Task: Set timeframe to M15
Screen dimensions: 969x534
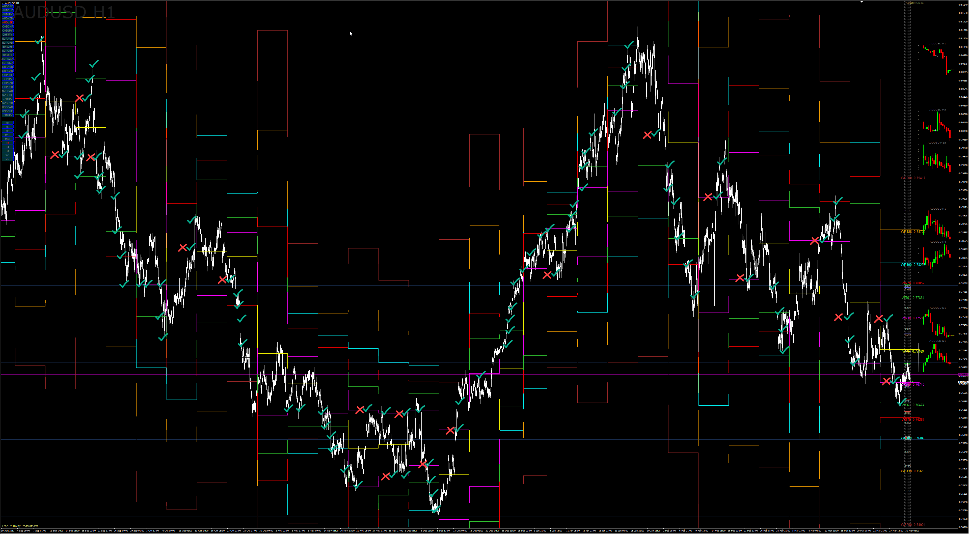Action: tap(8, 135)
